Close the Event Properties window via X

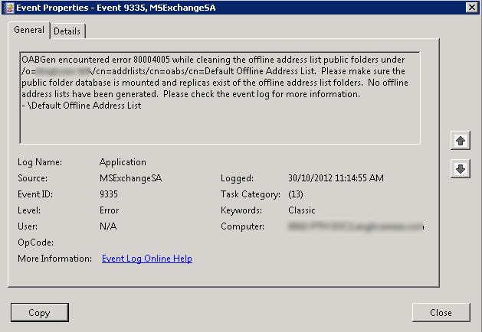pos(472,8)
